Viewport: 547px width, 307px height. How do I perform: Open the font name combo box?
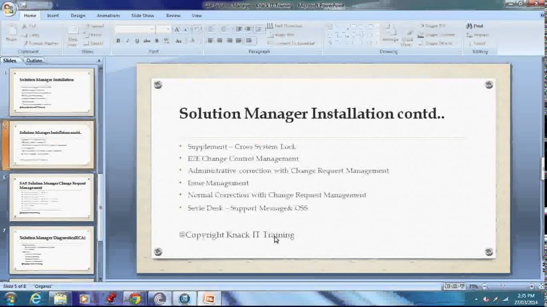point(134,29)
